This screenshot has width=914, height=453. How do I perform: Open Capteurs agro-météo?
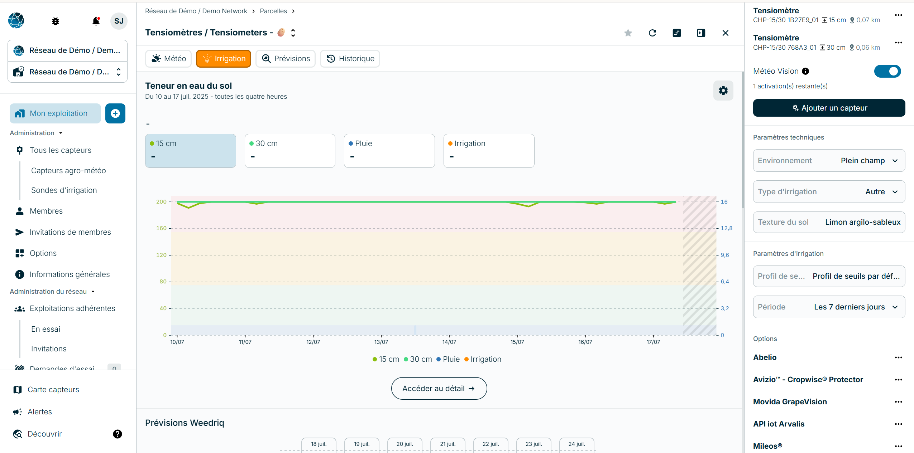[68, 171]
